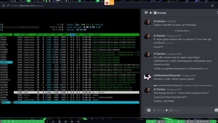Viewport: 218px width, 123px height.
Task: Open the VK launcher icon on taskbar
Action: [x=78, y=122]
